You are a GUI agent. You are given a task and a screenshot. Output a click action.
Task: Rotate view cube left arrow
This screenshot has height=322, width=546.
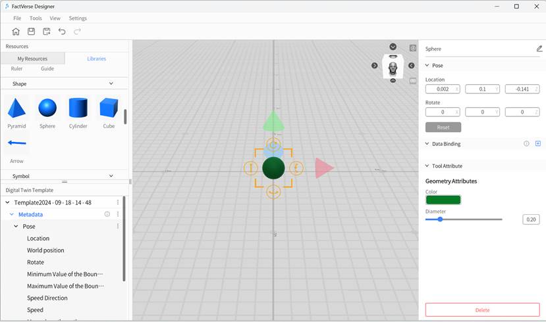pos(374,65)
